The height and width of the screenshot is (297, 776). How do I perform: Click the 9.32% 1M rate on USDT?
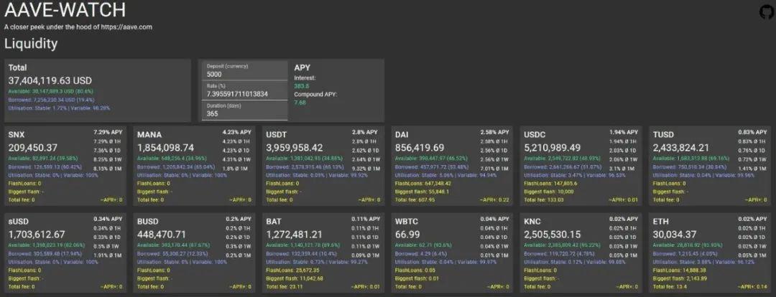[366, 169]
